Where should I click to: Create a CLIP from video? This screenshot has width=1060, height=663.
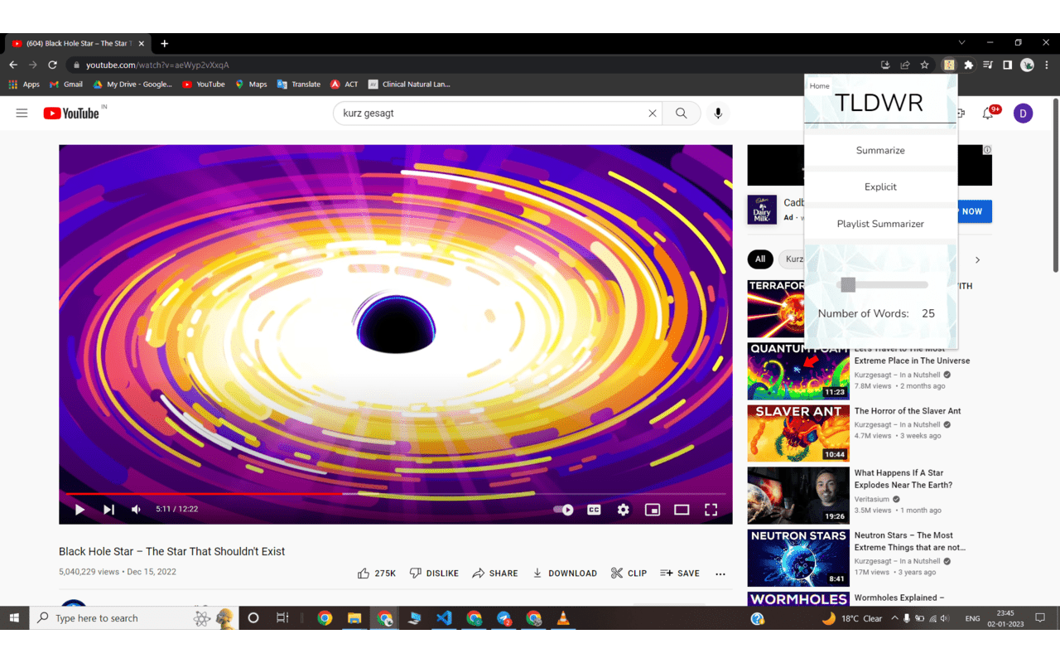(x=629, y=573)
